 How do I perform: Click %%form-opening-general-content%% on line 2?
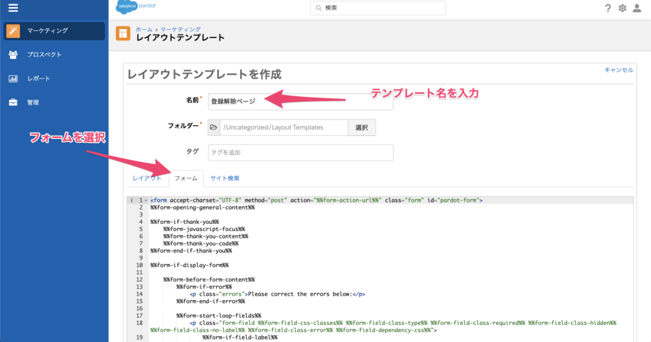click(203, 207)
